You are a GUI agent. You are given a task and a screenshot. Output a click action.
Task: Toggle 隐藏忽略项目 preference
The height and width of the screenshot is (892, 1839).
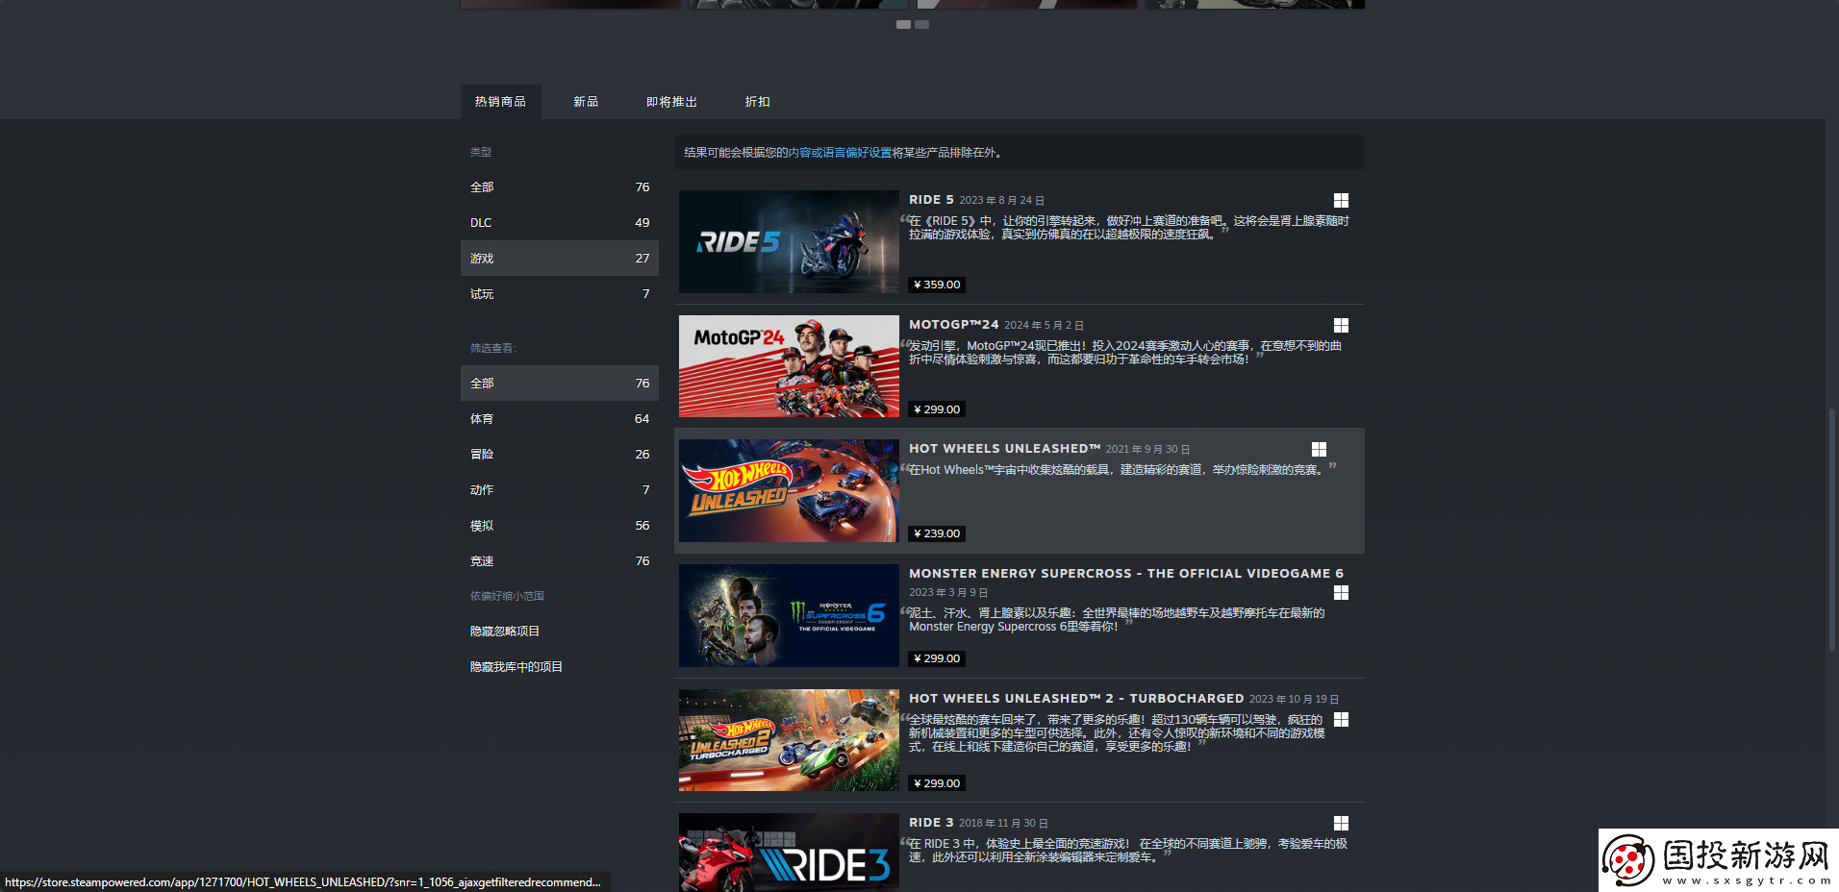(x=560, y=631)
